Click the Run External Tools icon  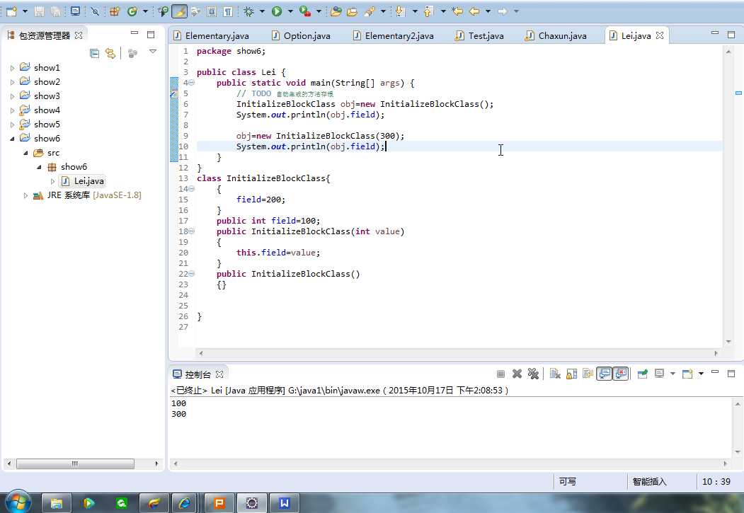coord(305,11)
